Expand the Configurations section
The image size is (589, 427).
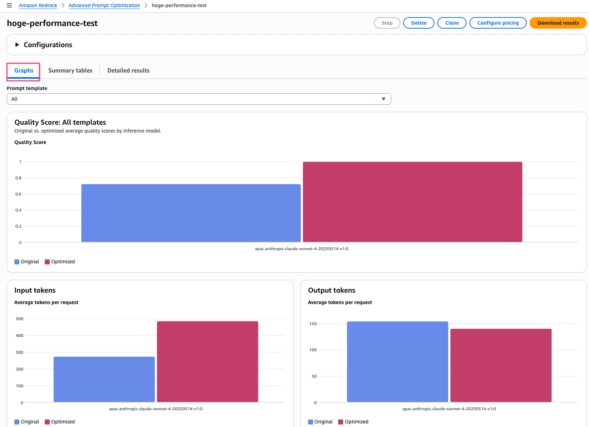(x=17, y=45)
